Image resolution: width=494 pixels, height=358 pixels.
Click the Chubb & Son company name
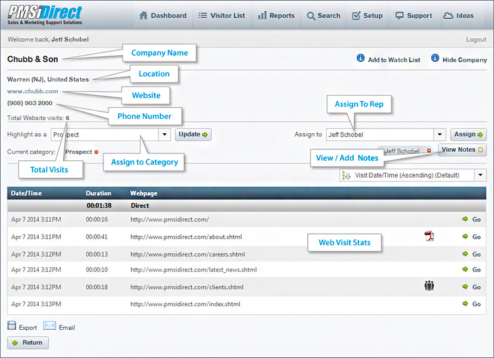coord(33,59)
